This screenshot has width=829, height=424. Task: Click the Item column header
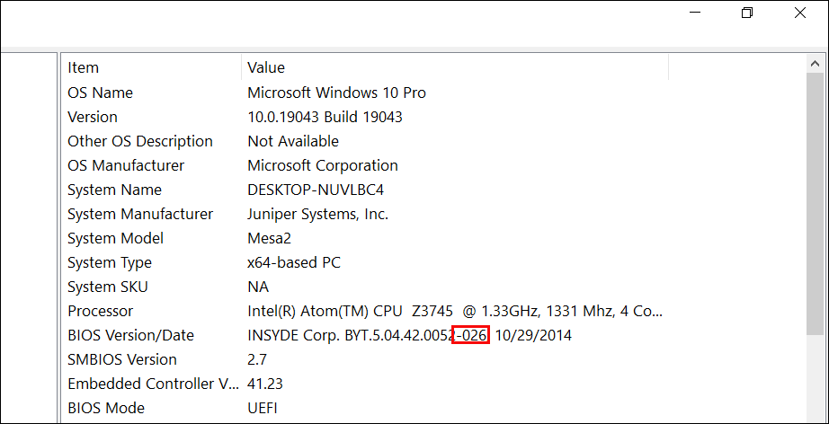83,67
